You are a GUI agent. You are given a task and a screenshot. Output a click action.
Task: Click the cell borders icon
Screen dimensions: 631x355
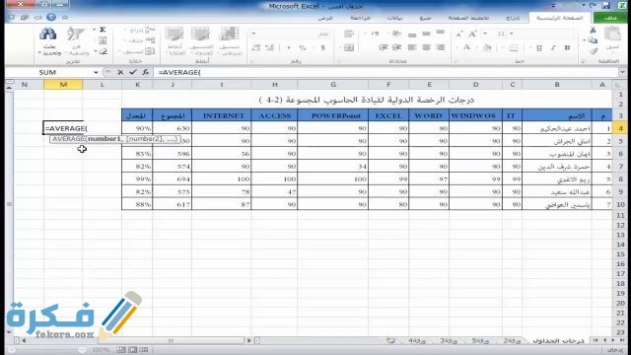(514, 48)
